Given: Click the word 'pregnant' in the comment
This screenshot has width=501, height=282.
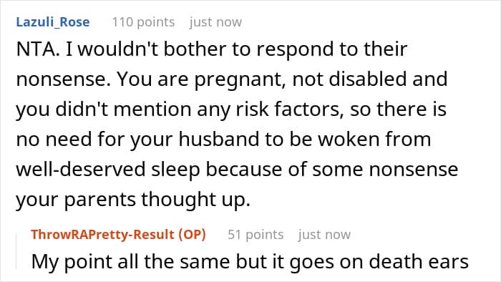Looking at the screenshot, I should [x=240, y=80].
